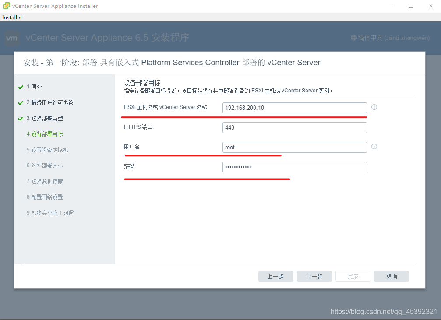Image resolution: width=441 pixels, height=320 pixels.
Task: Click the 指定设备部署目标设置 description text
Action: tap(228, 91)
